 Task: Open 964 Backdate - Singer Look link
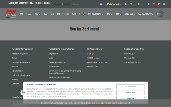click(x=97, y=62)
